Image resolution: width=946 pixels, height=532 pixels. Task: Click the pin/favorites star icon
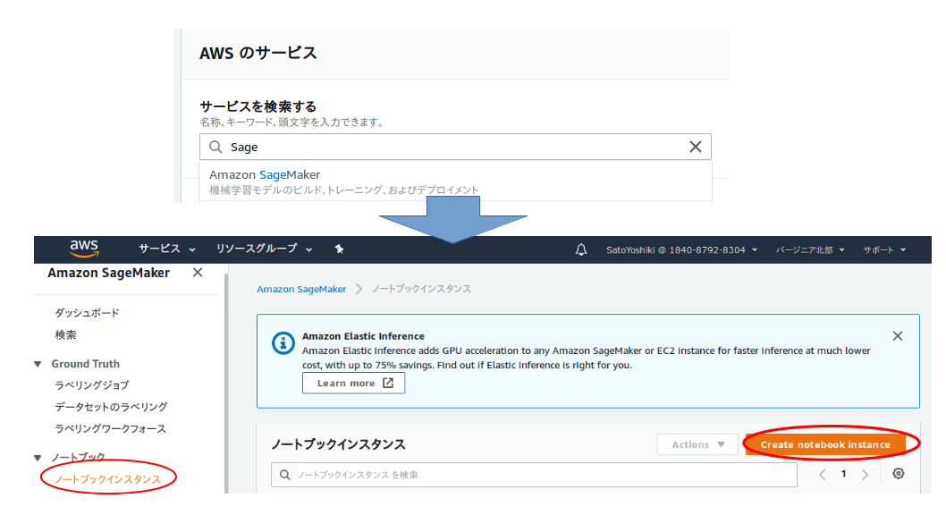tap(339, 249)
